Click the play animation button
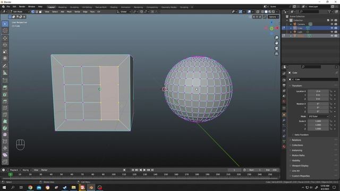The image size is (340, 191). [x=144, y=170]
